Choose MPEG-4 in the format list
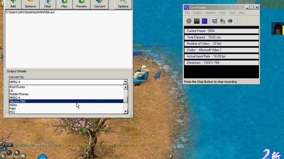This screenshot has width=284, height=159. (x=66, y=98)
